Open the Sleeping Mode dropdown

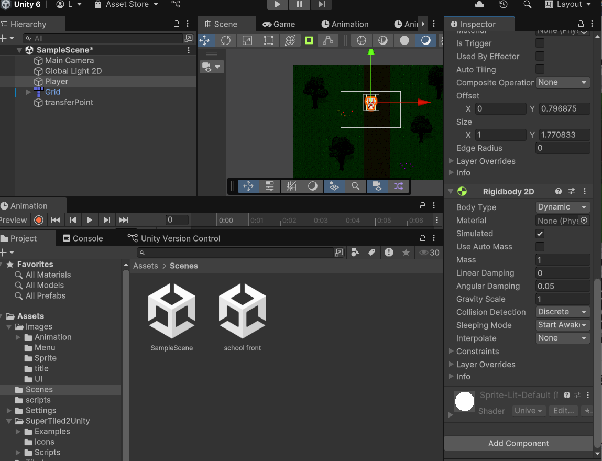563,325
